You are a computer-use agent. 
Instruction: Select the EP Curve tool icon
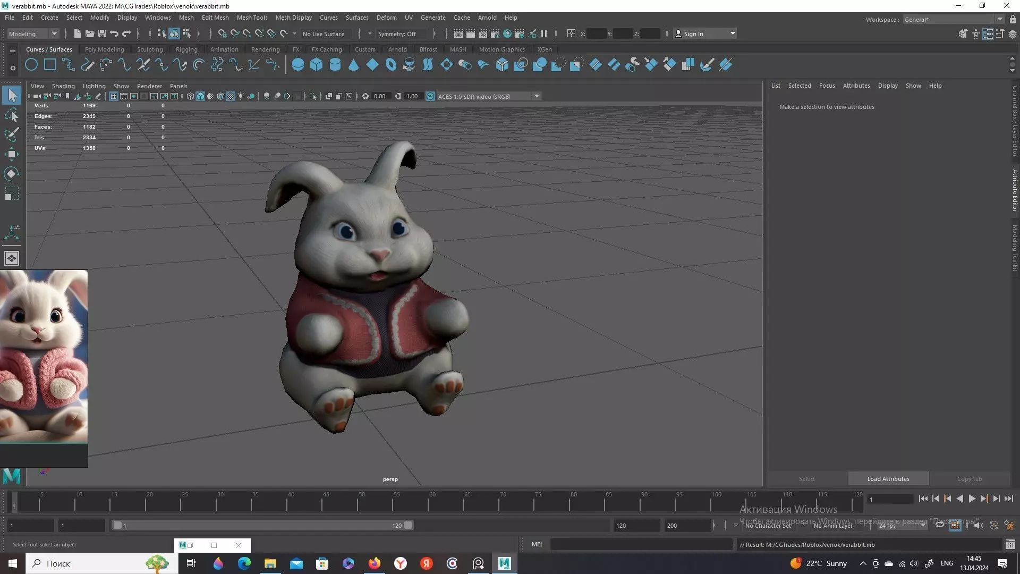pos(69,65)
